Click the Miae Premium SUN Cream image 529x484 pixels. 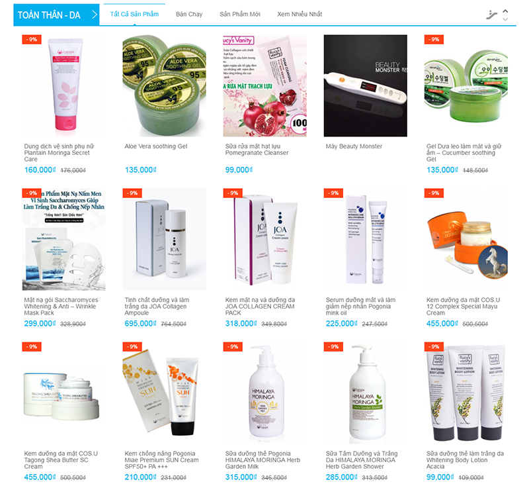pyautogui.click(x=164, y=393)
